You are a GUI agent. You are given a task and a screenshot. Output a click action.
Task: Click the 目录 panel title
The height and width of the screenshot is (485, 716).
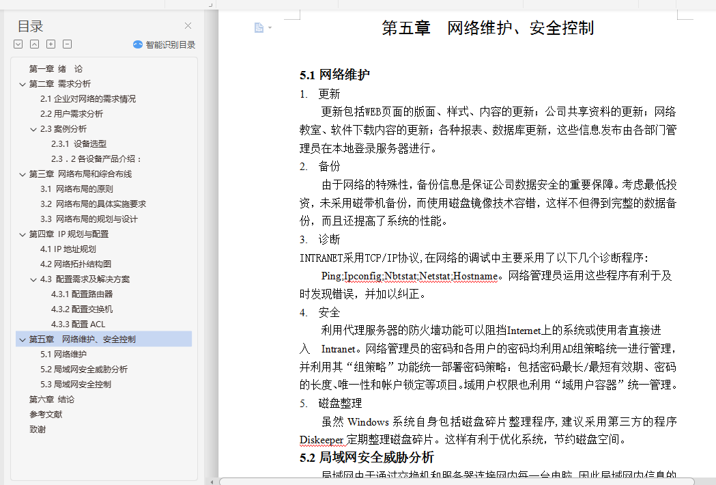tap(30, 27)
